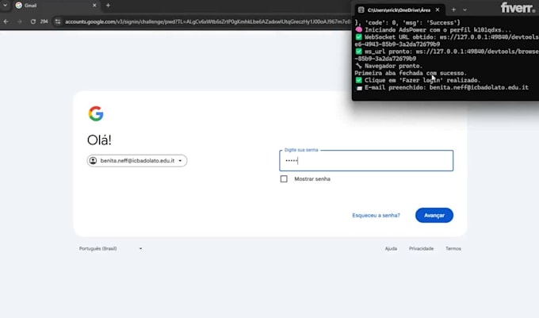Image resolution: width=539 pixels, height=318 pixels.
Task: Click the browser forward arrow
Action: coord(19,21)
